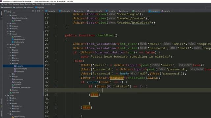Click the project tree vertical scrollbar
Screen dimensions: 211x118
(x=43, y=64)
